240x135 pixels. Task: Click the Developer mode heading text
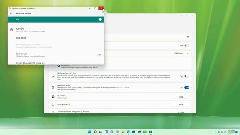[x=64, y=85]
